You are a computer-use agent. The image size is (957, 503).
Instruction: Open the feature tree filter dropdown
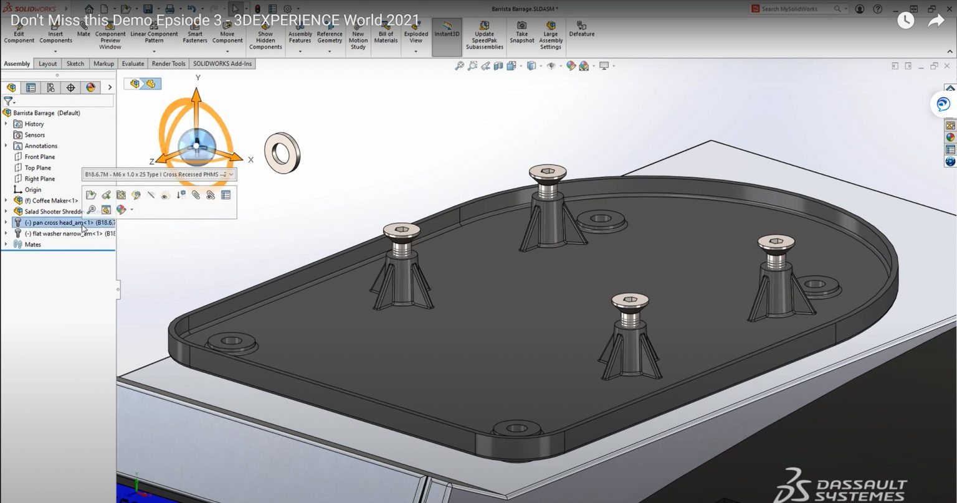[9, 101]
